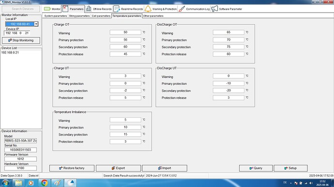This screenshot has width=334, height=187.
Task: Click Charge UT Protection release field
Action: click(x=125, y=98)
